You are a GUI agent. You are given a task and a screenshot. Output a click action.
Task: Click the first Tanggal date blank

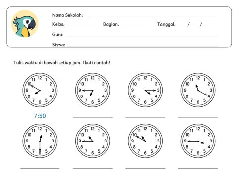click(x=181, y=26)
